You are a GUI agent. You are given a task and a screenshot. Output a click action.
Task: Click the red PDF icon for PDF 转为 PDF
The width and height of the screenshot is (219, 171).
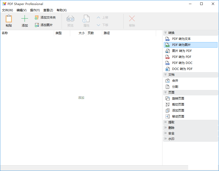coord(167,57)
